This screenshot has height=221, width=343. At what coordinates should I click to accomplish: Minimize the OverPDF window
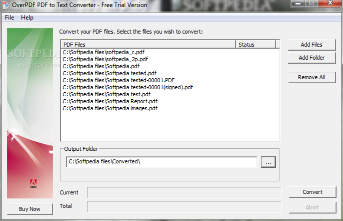297,4
